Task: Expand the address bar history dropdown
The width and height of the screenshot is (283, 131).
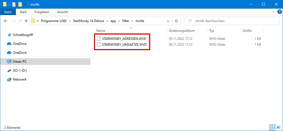Action: click(x=168, y=21)
